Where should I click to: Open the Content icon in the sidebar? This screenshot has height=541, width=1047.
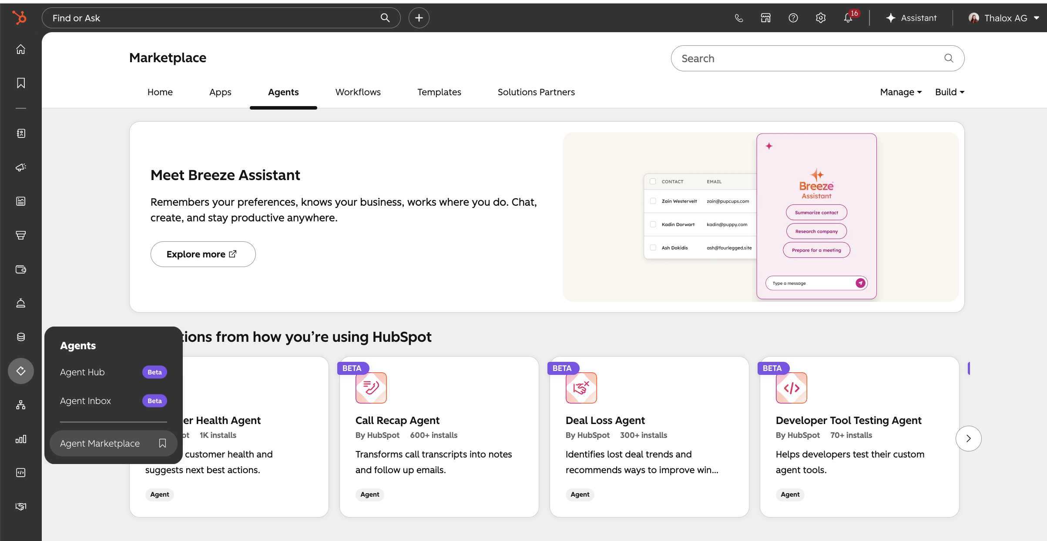21,201
